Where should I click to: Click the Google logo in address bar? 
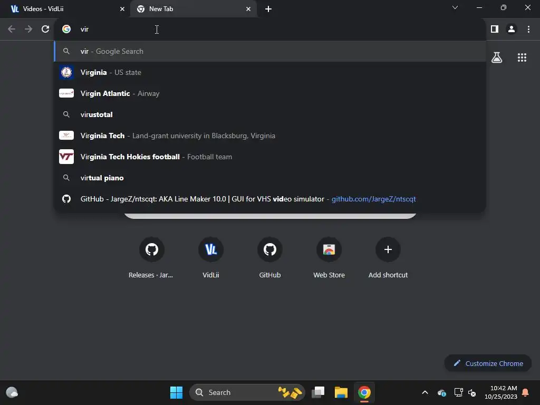pyautogui.click(x=66, y=30)
